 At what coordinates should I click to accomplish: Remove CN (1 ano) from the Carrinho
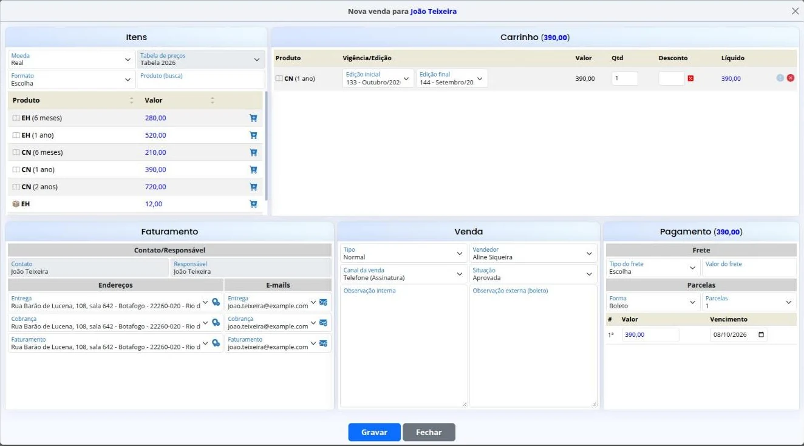tap(791, 78)
